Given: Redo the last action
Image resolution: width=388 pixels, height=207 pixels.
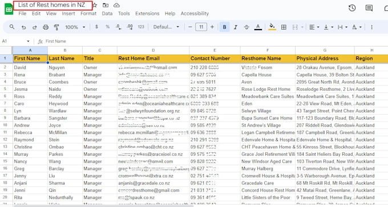Looking at the screenshot, I should pos(34,27).
